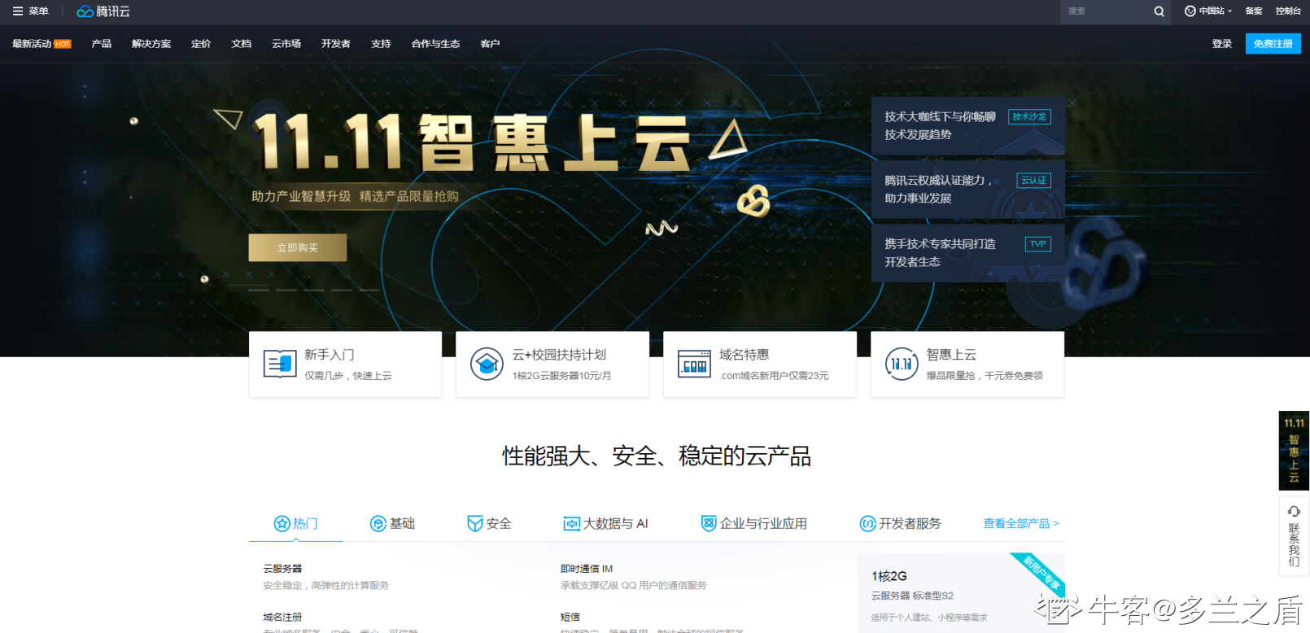Click the 技术沙龙 tag badge
The width and height of the screenshot is (1310, 633).
click(x=1029, y=116)
